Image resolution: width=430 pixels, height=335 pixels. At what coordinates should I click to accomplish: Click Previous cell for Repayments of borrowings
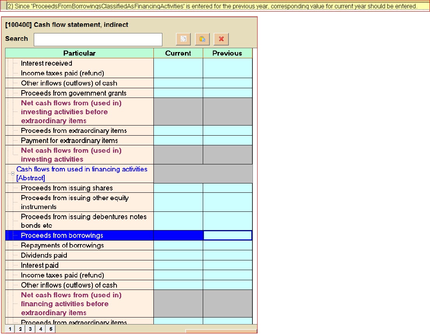click(x=227, y=246)
